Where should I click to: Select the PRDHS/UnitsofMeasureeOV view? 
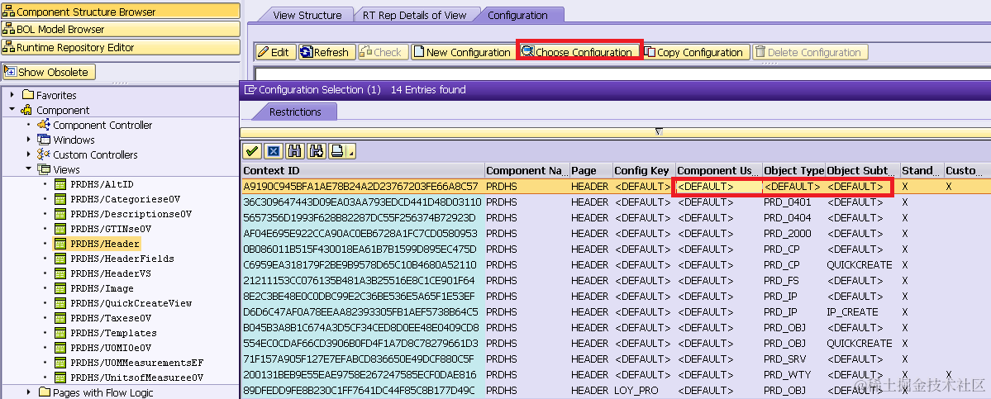point(136,378)
